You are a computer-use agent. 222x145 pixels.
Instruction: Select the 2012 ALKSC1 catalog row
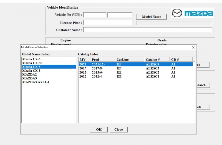(136, 76)
